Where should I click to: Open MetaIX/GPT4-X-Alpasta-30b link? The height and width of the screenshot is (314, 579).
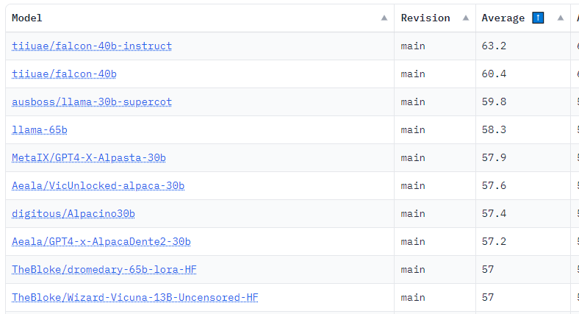[x=89, y=158]
